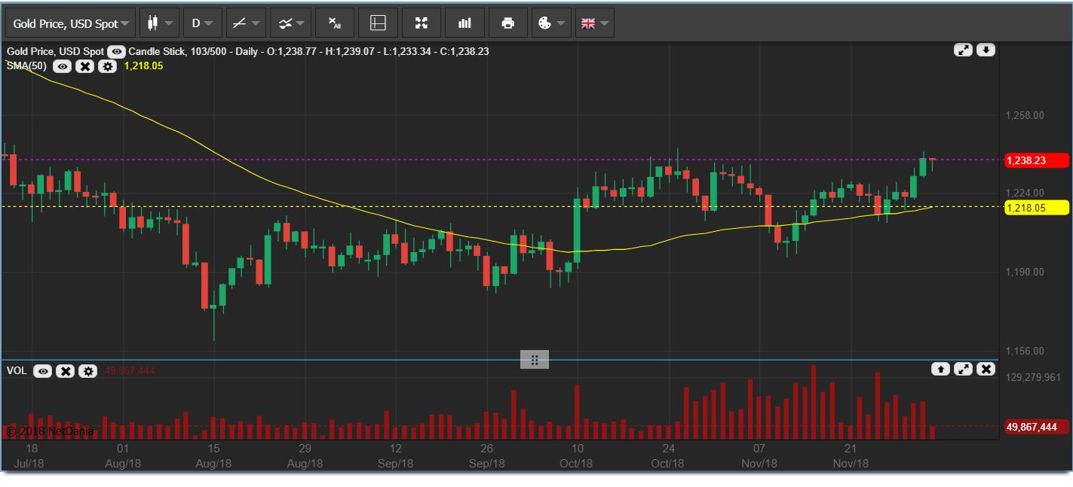1073x487 pixels.
Task: Click the fullscreen expand arrows icon in the toolbar
Action: click(422, 23)
